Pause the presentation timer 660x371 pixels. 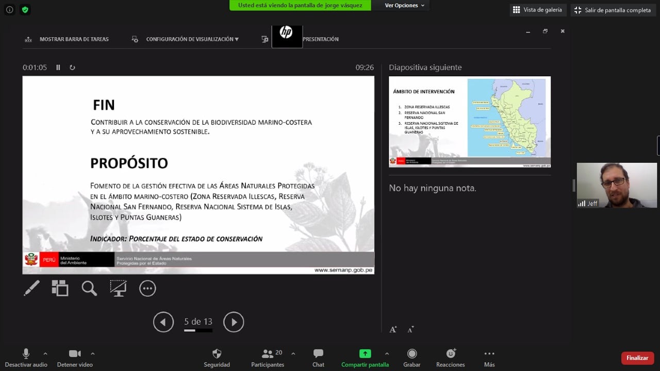tap(58, 68)
